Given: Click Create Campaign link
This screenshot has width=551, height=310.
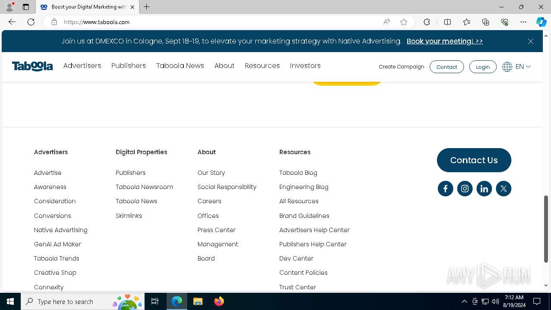Looking at the screenshot, I should pyautogui.click(x=401, y=67).
